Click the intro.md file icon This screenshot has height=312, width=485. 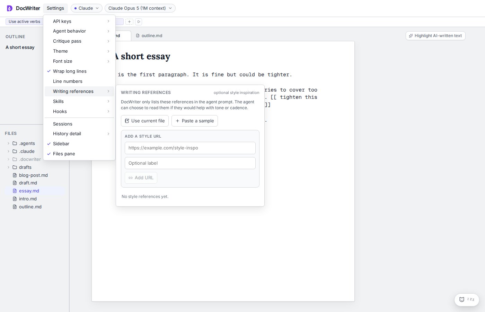tap(15, 199)
